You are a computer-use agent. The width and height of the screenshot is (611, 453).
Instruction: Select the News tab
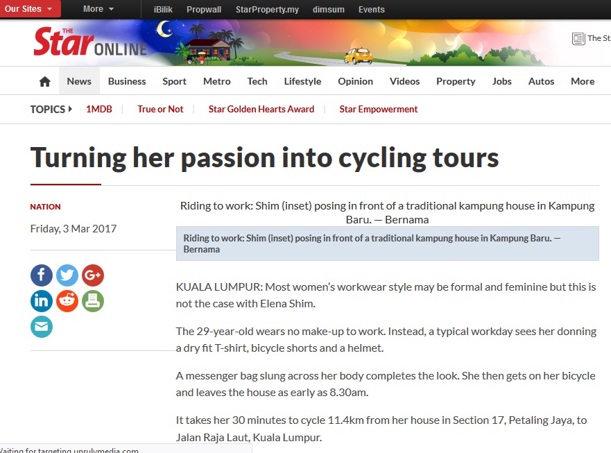[x=79, y=81]
